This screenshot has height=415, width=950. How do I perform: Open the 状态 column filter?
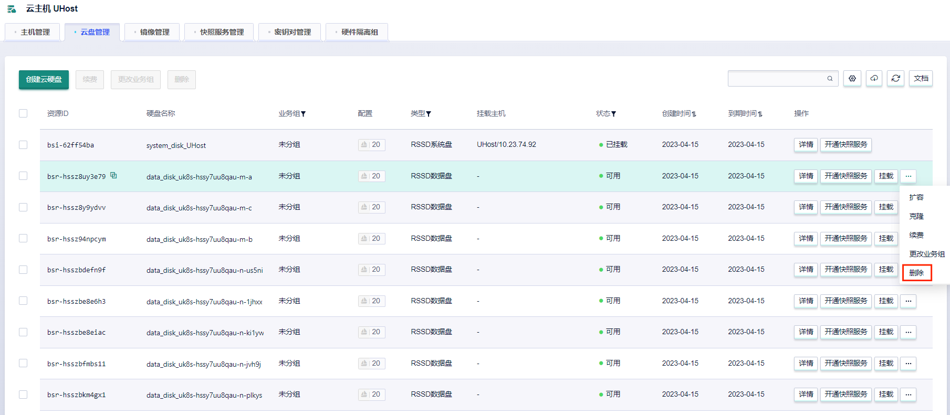(x=613, y=114)
